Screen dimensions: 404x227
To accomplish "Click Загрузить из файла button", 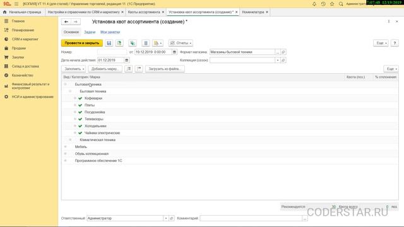I will point(165,69).
